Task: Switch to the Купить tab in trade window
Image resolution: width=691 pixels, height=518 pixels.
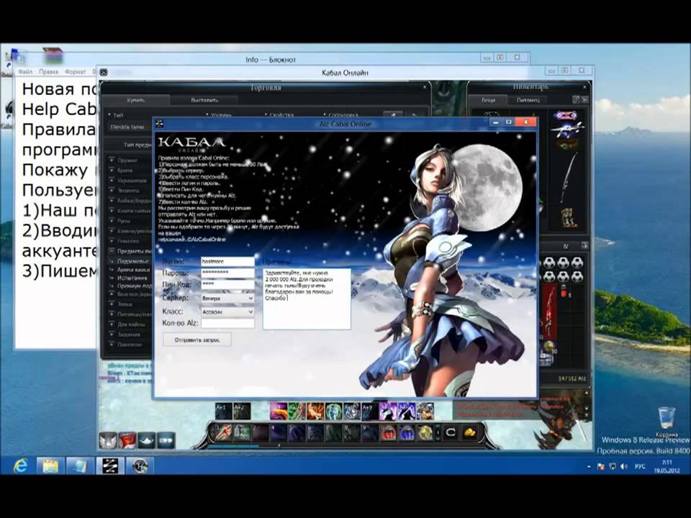Action: point(135,101)
